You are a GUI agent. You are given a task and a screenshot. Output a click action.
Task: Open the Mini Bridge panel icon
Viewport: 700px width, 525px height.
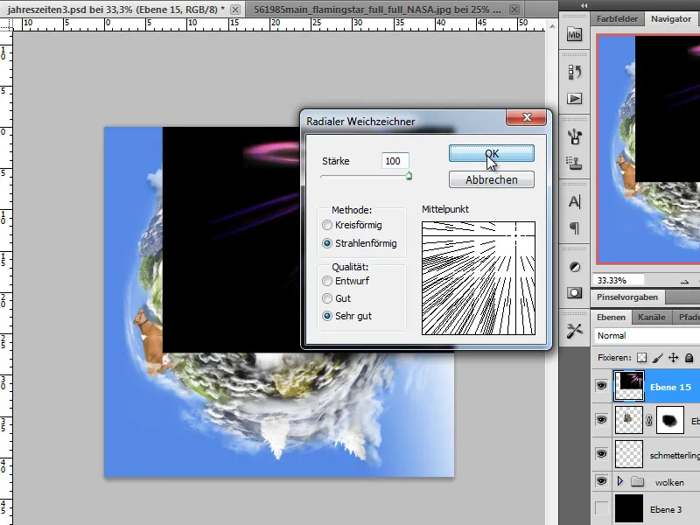(x=574, y=34)
